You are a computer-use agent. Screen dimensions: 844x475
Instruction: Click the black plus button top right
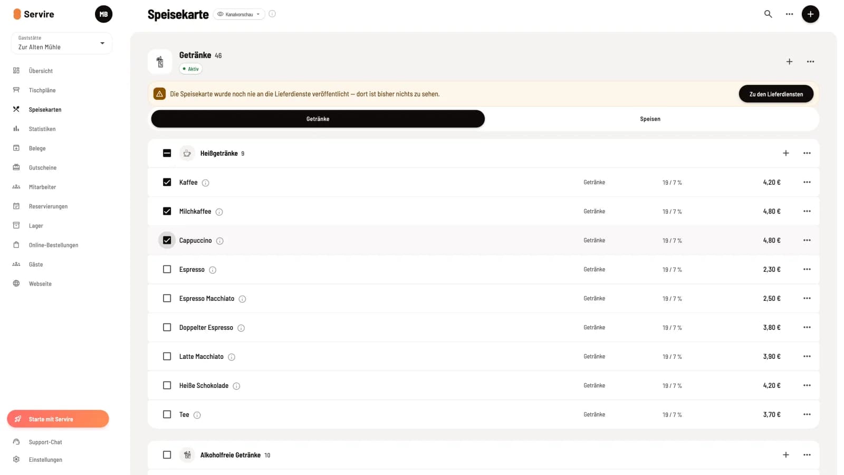[810, 14]
